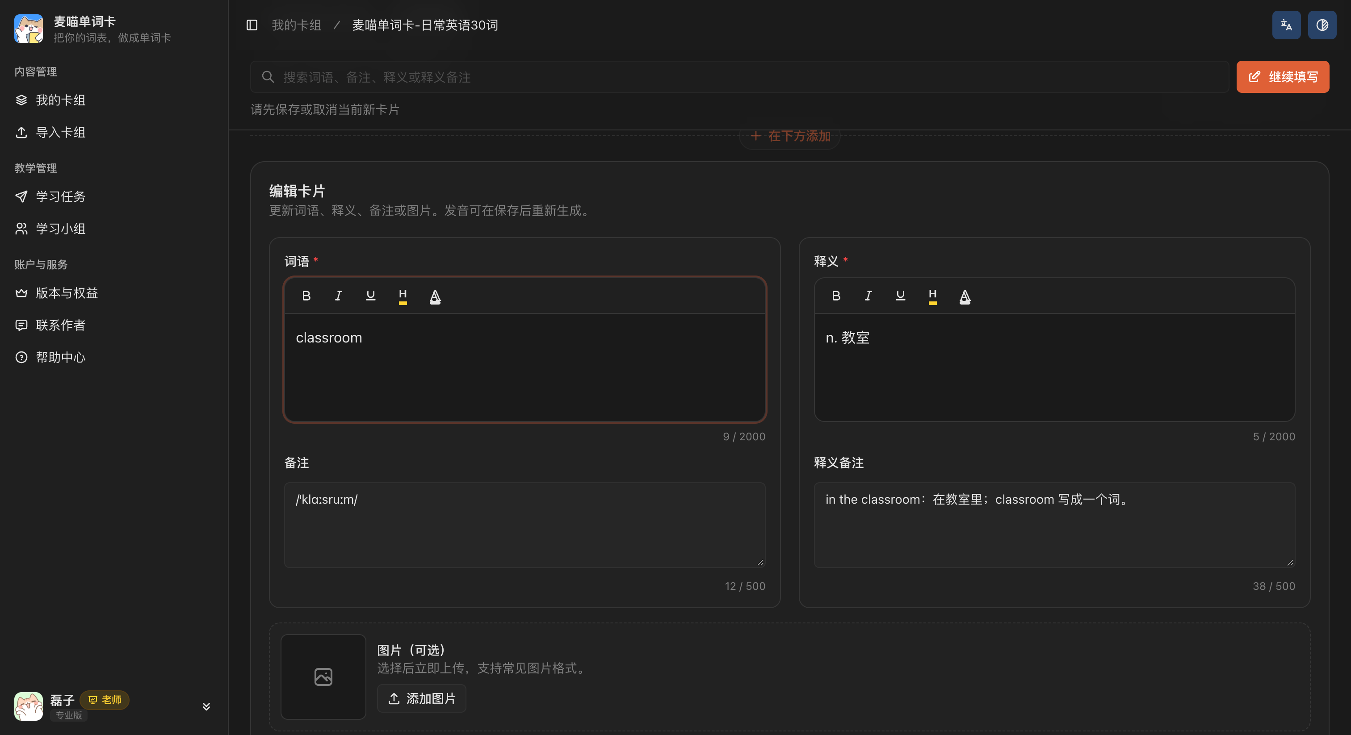Focus the 搜索词语 search field
Screen dimensions: 1351x735
739,77
